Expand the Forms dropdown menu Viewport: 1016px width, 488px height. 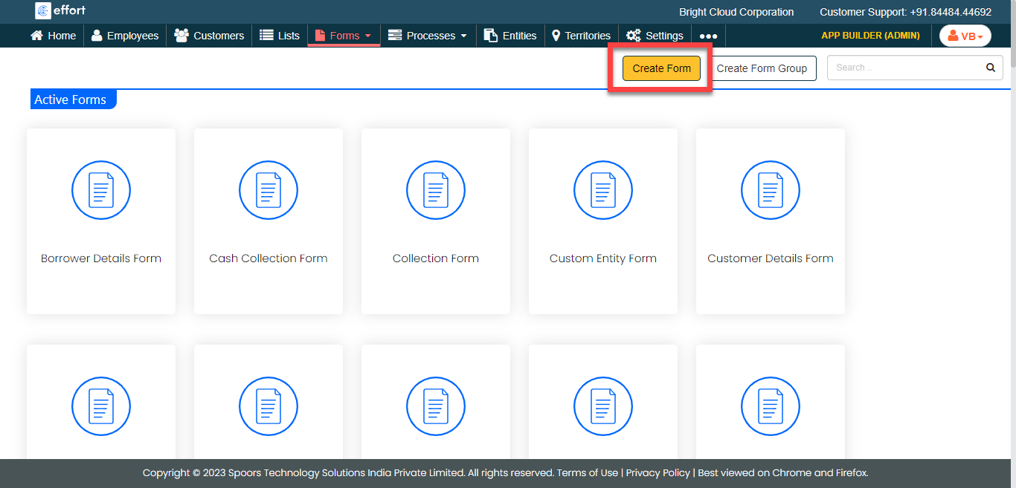(344, 36)
